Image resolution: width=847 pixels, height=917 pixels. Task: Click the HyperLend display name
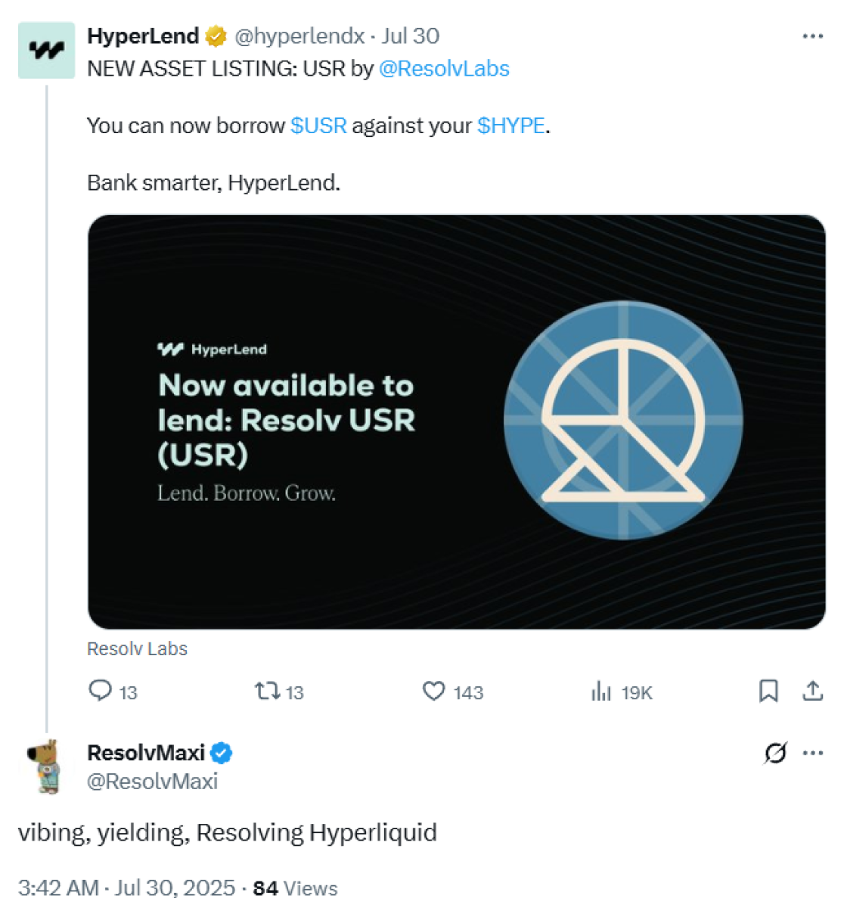pyautogui.click(x=143, y=36)
